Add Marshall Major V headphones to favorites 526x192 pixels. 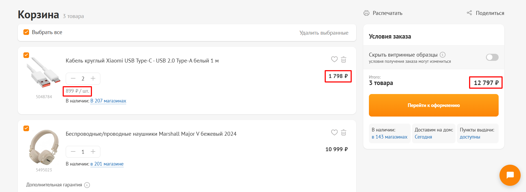pos(334,133)
